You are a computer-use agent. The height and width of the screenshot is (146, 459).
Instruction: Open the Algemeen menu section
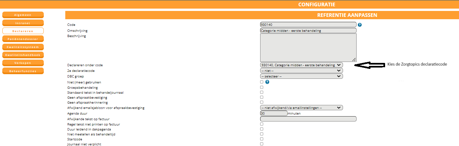coord(23,15)
